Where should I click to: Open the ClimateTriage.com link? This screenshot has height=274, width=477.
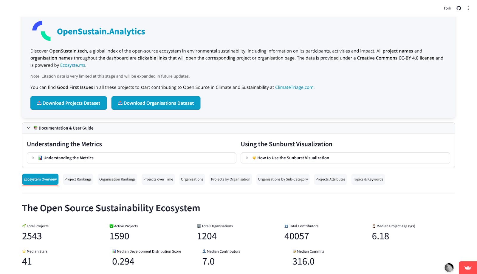pyautogui.click(x=294, y=87)
